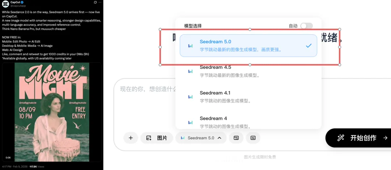Open the @capcutapp handle link
This screenshot has height=170, width=391.
point(18,6)
